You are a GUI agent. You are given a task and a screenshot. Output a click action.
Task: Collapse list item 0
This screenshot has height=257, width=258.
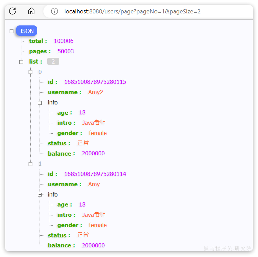pos(31,72)
